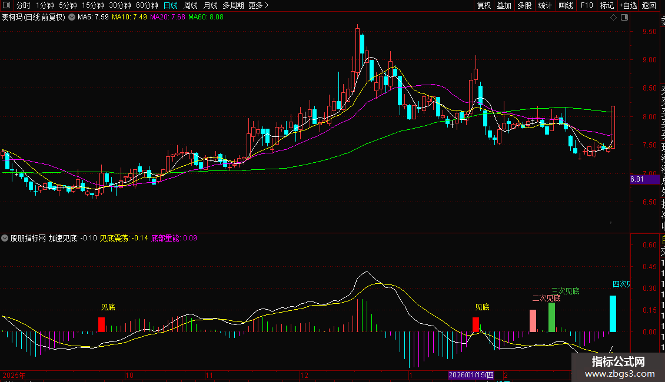
Task: Click the 底部量能: 0.09 value
Action: click(x=174, y=238)
